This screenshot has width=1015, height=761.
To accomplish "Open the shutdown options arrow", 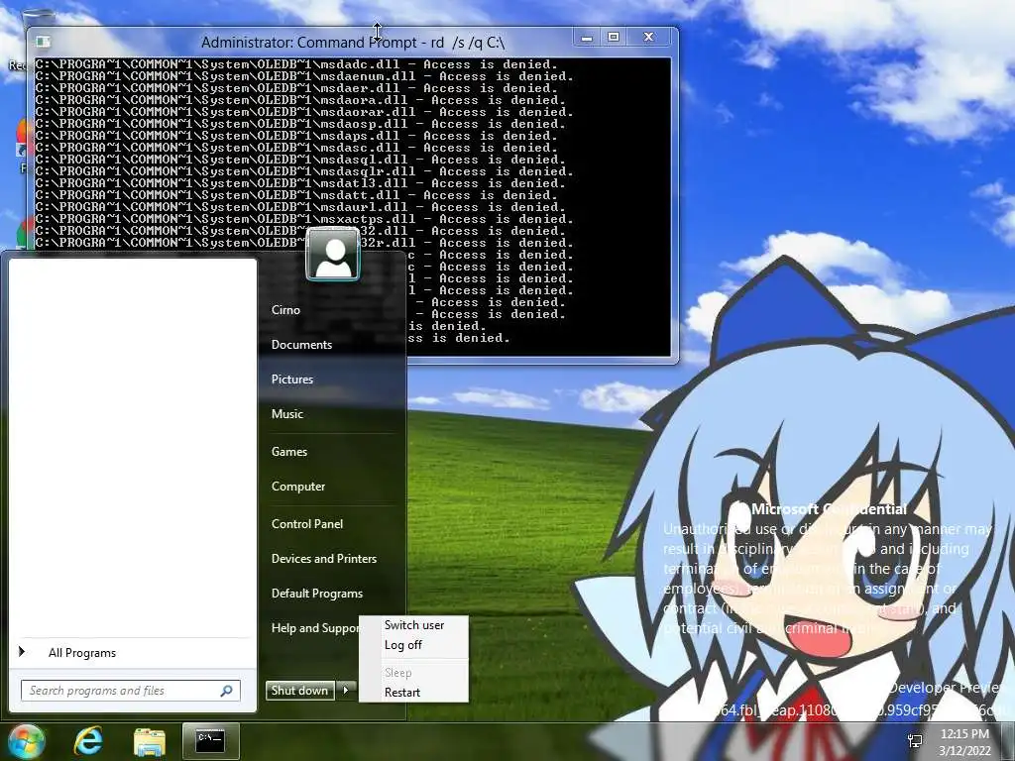I will (x=346, y=691).
